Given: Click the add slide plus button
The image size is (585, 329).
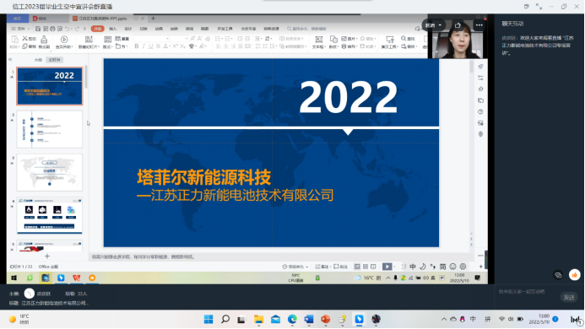Looking at the screenshot, I should [x=47, y=256].
